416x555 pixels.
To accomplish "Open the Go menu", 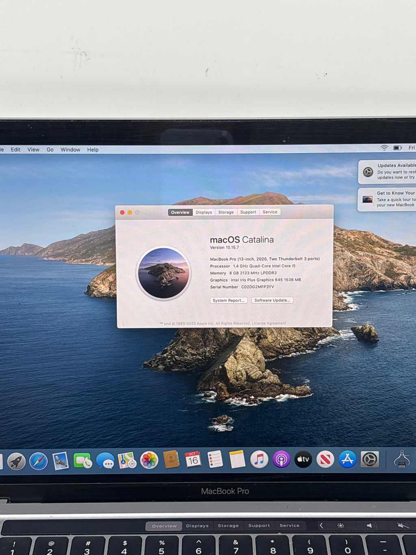I will pyautogui.click(x=50, y=150).
